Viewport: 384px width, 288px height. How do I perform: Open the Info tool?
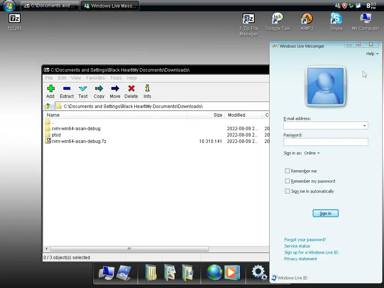pos(147,91)
